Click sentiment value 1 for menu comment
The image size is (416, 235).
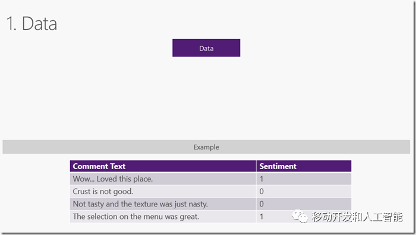pos(261,217)
